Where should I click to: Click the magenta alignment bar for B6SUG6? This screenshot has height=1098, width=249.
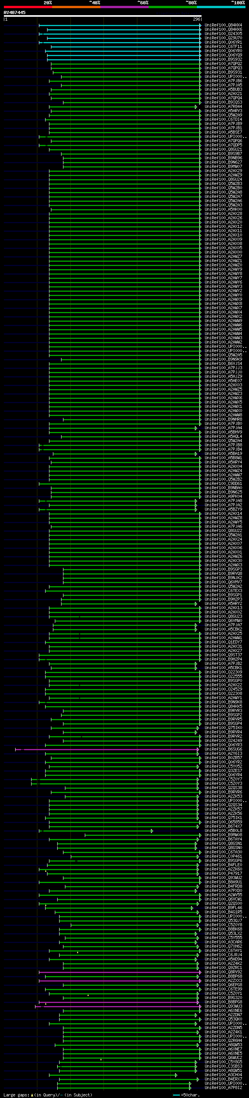107,749
